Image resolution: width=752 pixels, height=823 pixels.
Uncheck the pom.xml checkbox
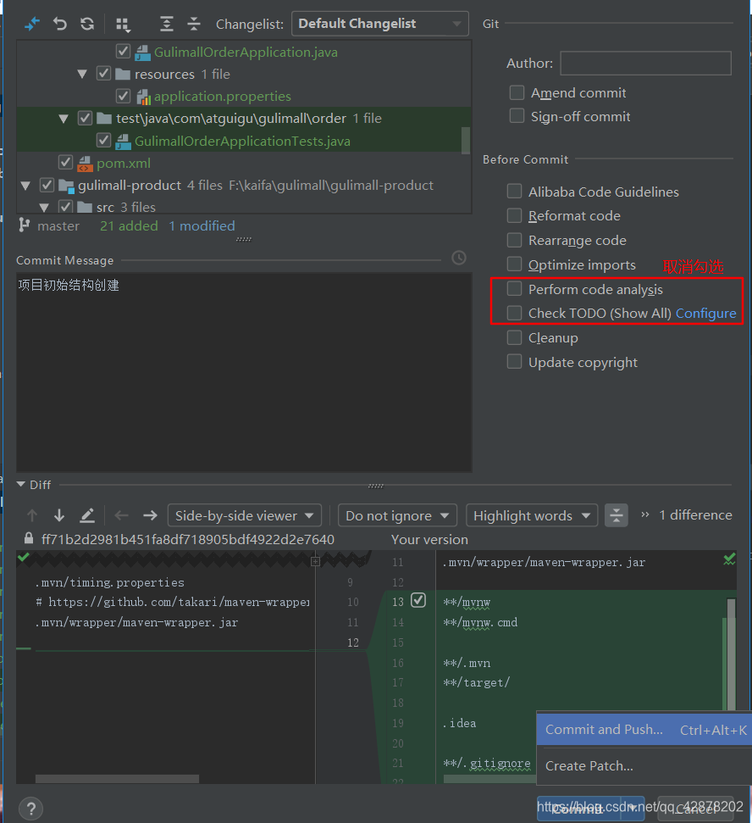click(x=65, y=162)
